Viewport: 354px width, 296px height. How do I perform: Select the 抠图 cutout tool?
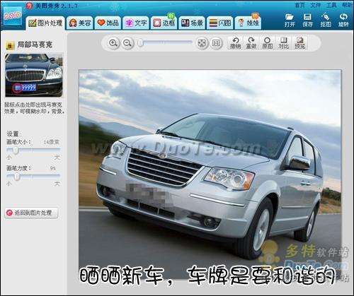(x=326, y=20)
